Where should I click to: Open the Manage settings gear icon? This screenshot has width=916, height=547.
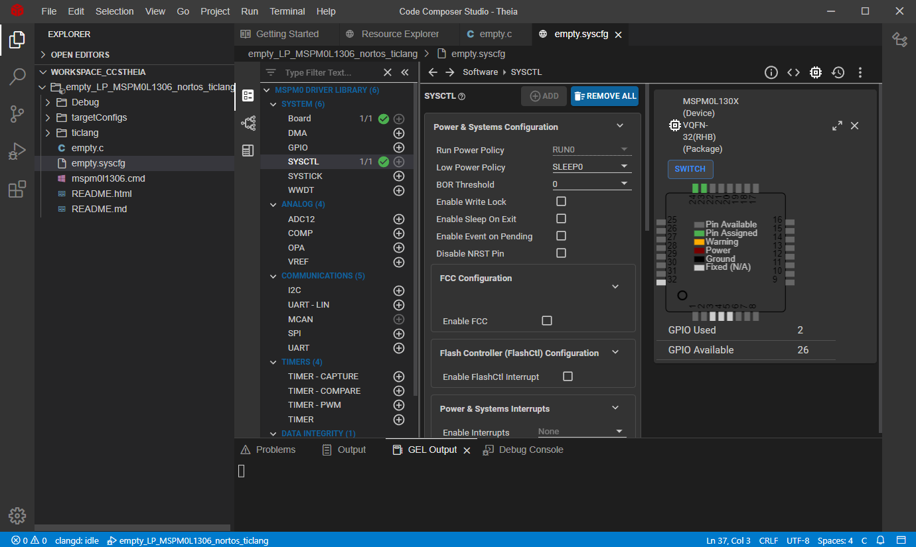[17, 515]
